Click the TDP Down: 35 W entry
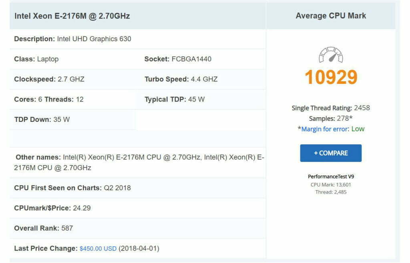 (42, 120)
